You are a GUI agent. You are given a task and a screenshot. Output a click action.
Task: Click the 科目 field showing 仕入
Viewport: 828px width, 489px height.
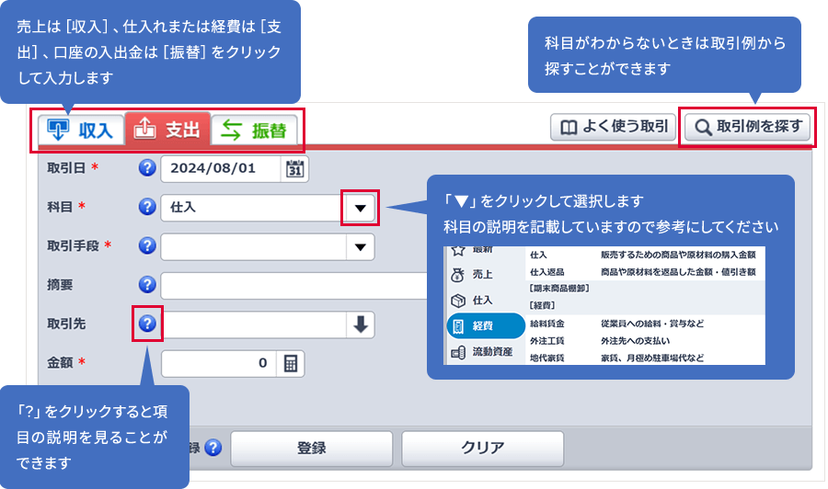[x=254, y=208]
